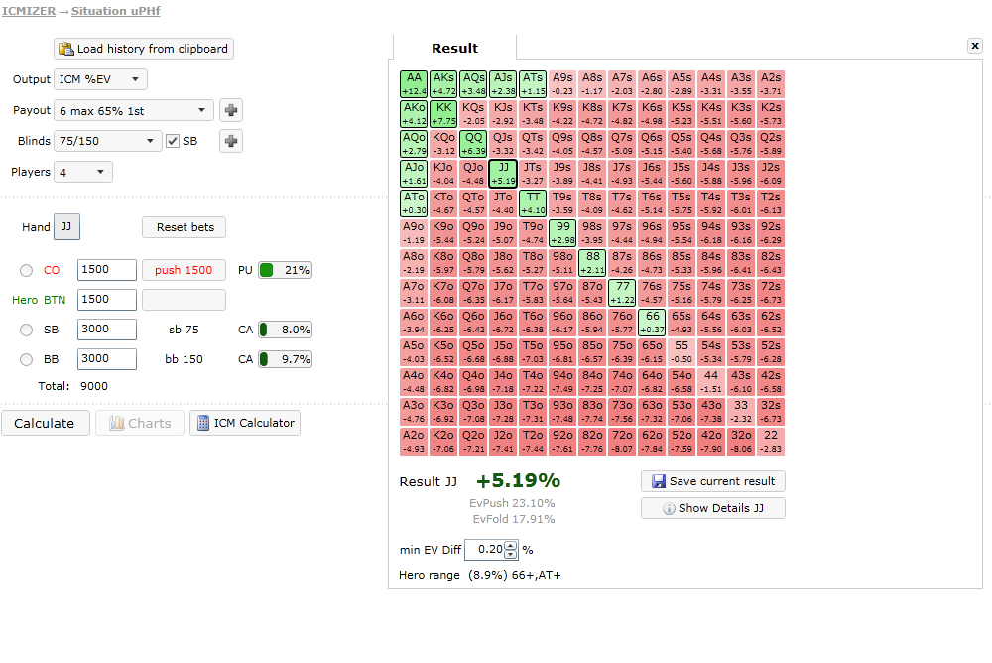992x663 pixels.
Task: Edit the BB stack field
Action: [x=107, y=359]
